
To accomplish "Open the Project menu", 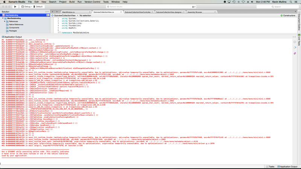I will [62, 2].
